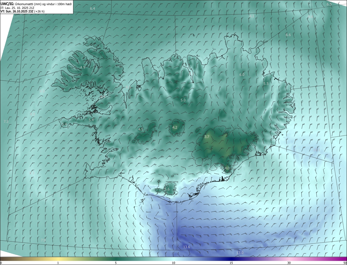
Task: Click the '15' tick on the colour scale
Action: click(x=231, y=263)
